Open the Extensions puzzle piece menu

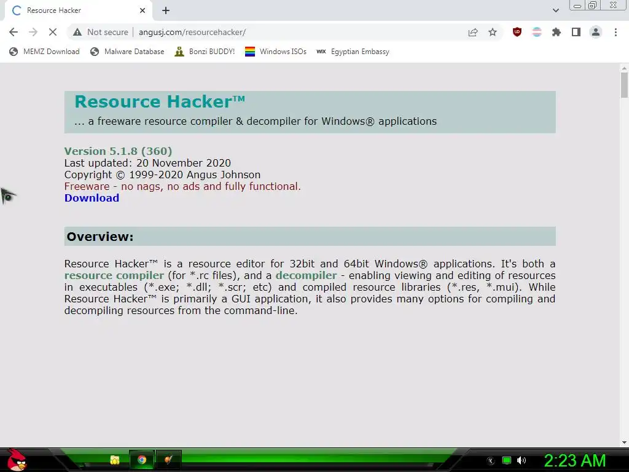tap(557, 32)
